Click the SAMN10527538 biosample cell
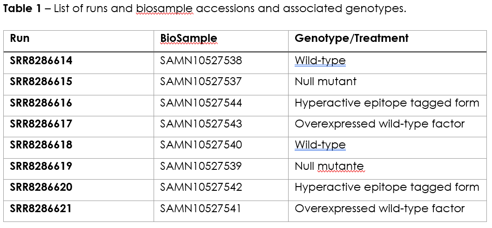 coord(201,61)
